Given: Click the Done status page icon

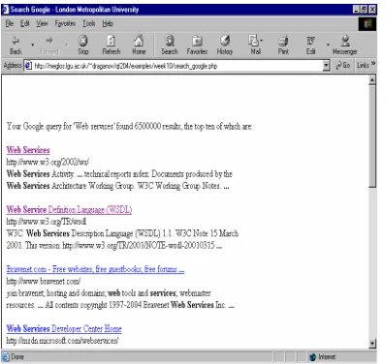Looking at the screenshot, I should click(x=6, y=357).
